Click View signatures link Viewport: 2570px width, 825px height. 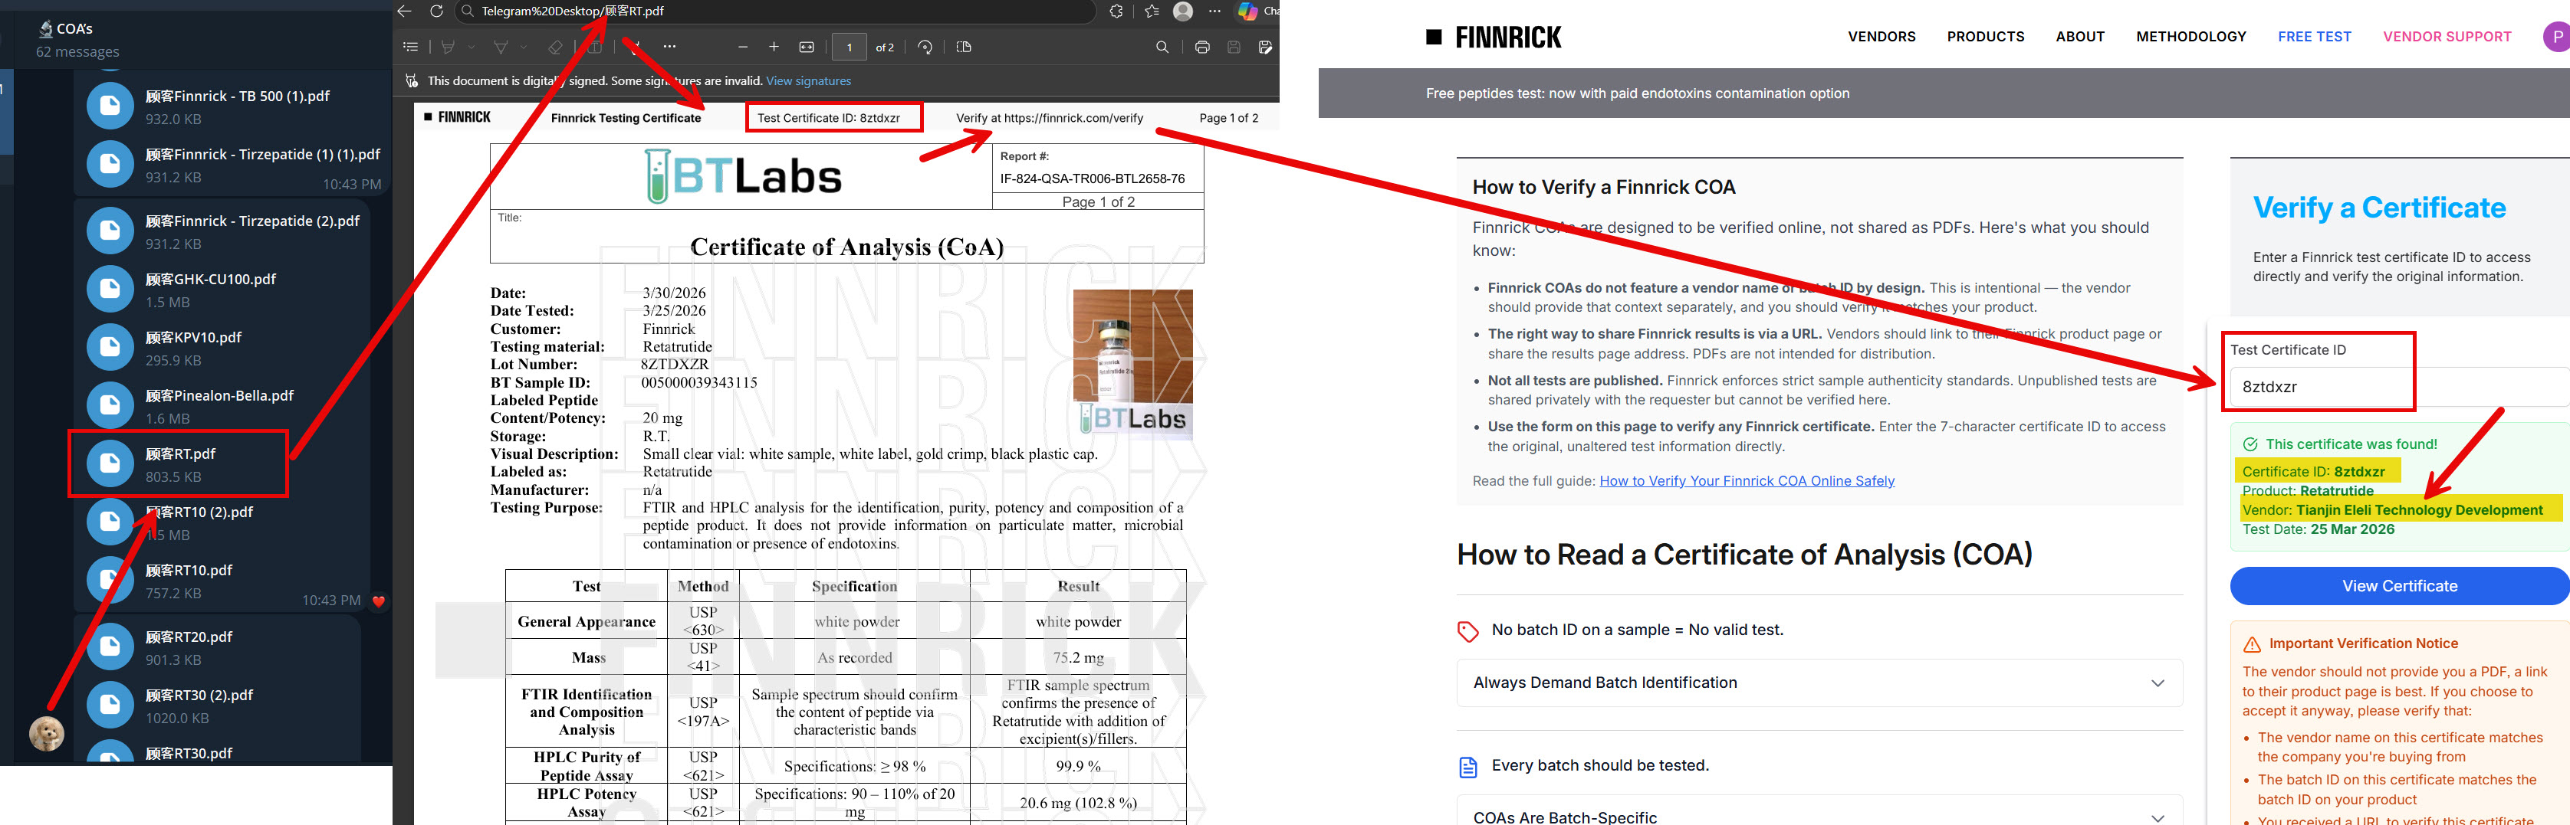[x=808, y=80]
